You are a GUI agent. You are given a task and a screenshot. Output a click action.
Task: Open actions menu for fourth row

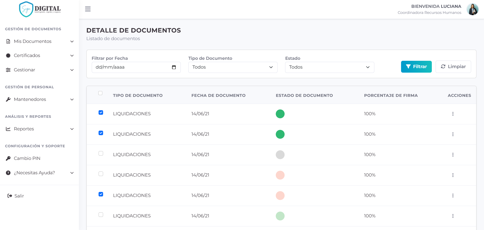453,175
